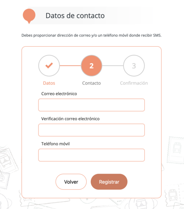The height and width of the screenshot is (209, 184).
Task: Click the Teléfono móvil label
Action: pyautogui.click(x=56, y=144)
